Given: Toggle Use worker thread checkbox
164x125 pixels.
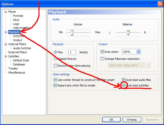Looking at the screenshot, I should [55, 80].
